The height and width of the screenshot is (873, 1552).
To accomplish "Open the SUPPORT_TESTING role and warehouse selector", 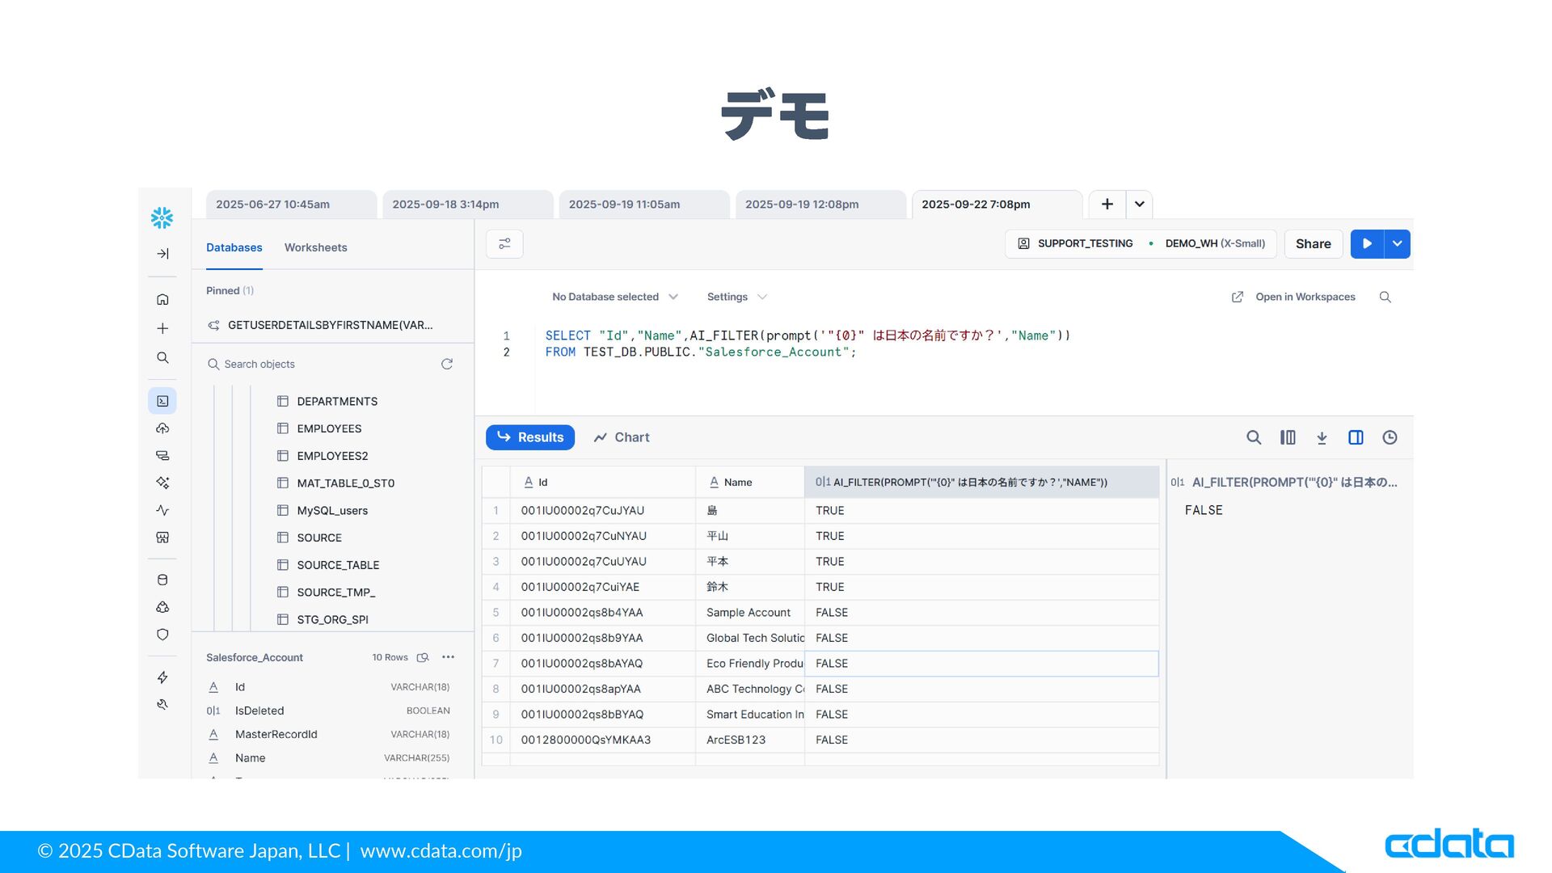I will click(1141, 244).
